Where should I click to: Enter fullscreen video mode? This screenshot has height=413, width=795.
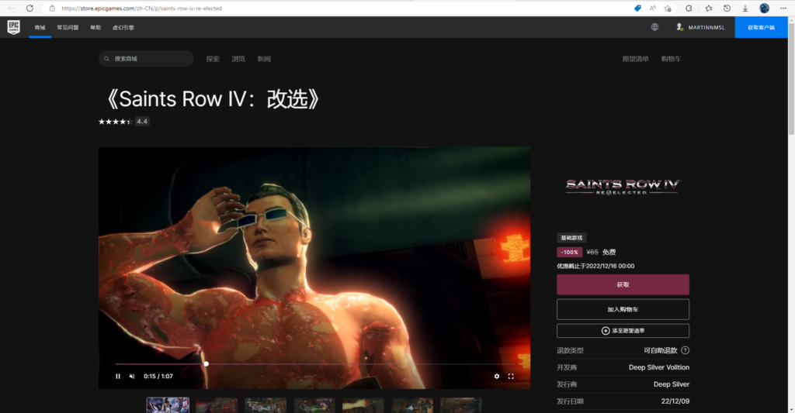511,376
